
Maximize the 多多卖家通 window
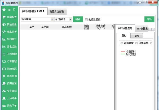coord(145,2)
